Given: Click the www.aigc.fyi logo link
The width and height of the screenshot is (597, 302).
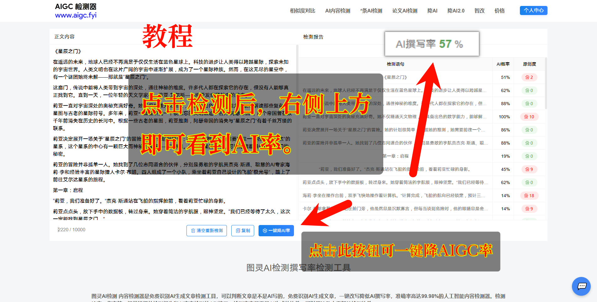Looking at the screenshot, I should pos(76,15).
